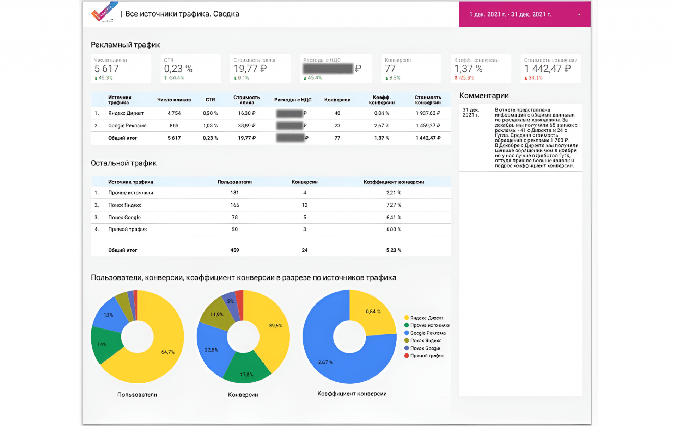Select the Яндекс Директ table row
This screenshot has height=426, width=677.
coord(126,113)
